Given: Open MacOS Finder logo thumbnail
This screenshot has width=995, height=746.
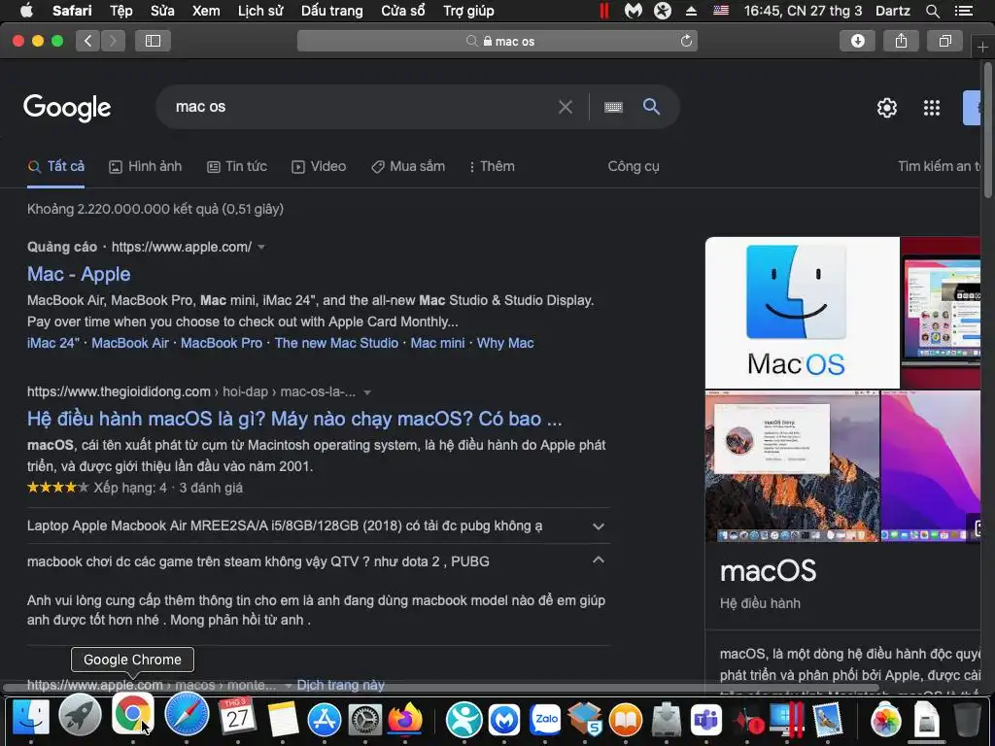Looking at the screenshot, I should click(802, 312).
